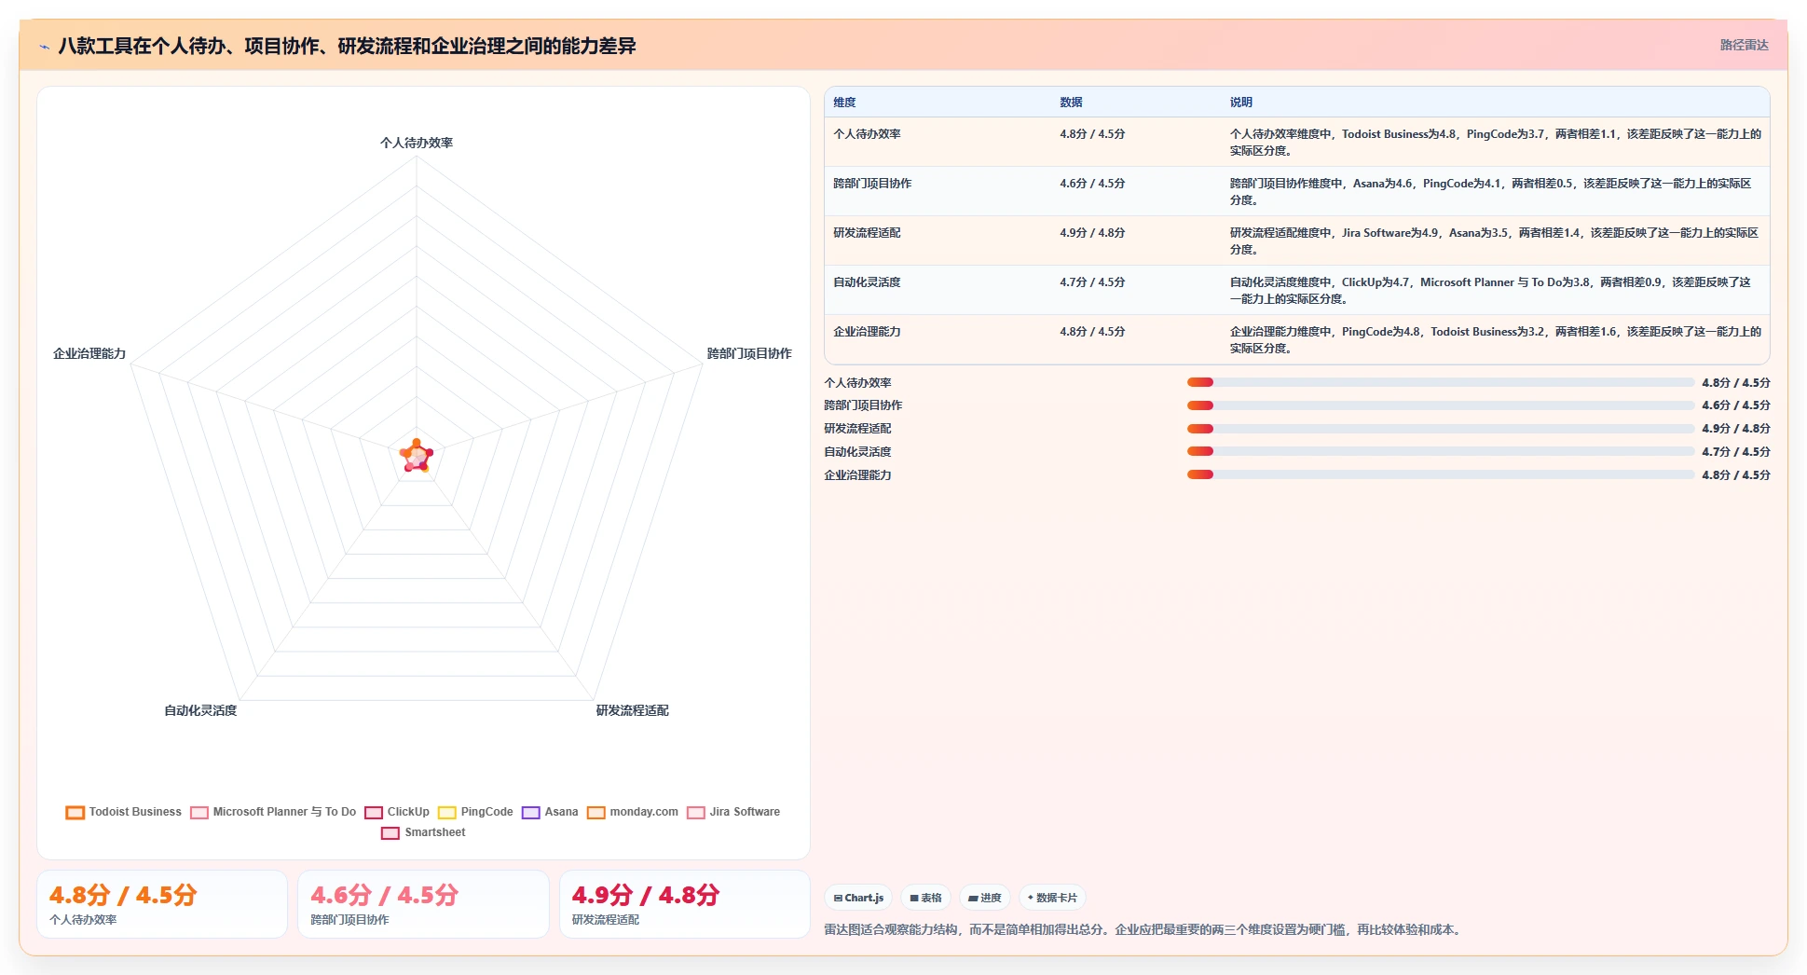Click the 数据卡片 tag chip

[x=1052, y=898]
